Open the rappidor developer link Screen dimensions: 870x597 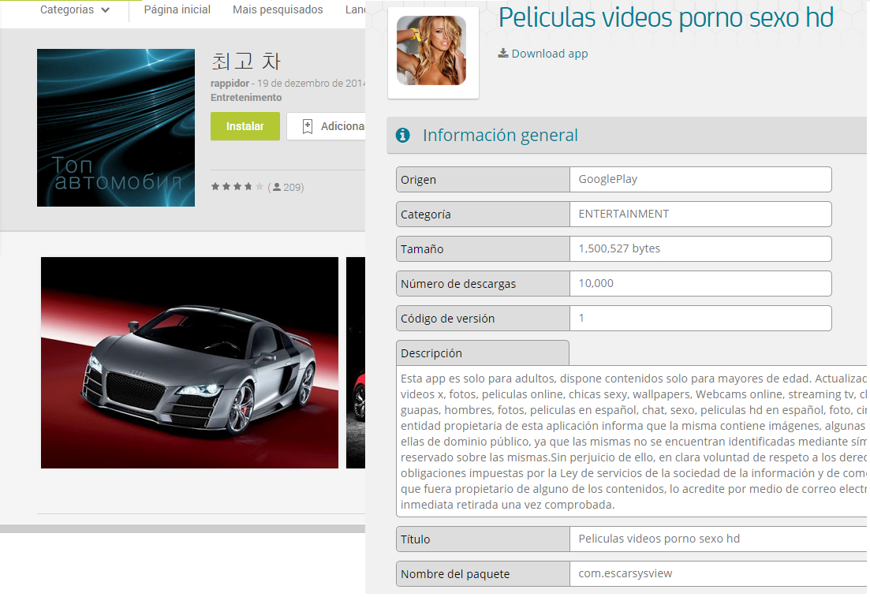[230, 84]
